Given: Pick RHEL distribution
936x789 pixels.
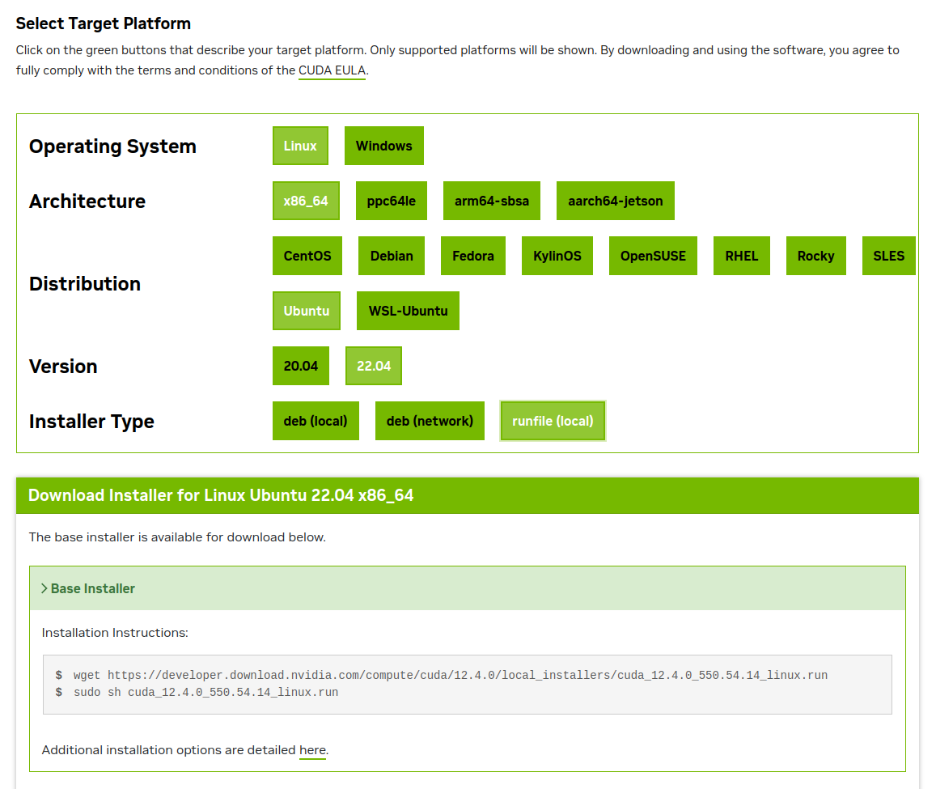Looking at the screenshot, I should tap(741, 256).
